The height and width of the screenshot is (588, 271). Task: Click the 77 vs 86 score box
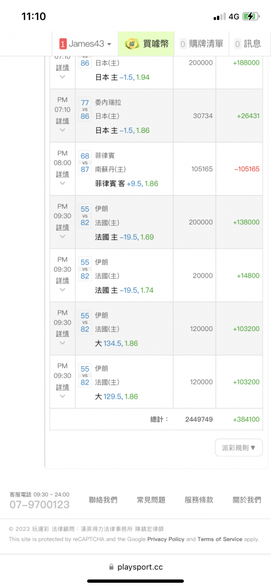pyautogui.click(x=85, y=109)
